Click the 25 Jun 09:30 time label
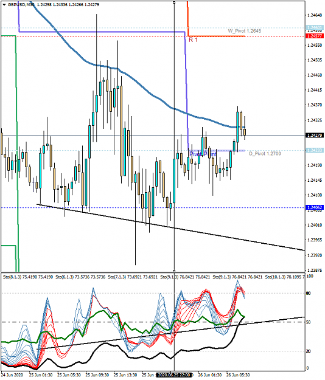Image resolution: width=325 pixels, height=380 pixels. pyautogui.click(x=97, y=375)
